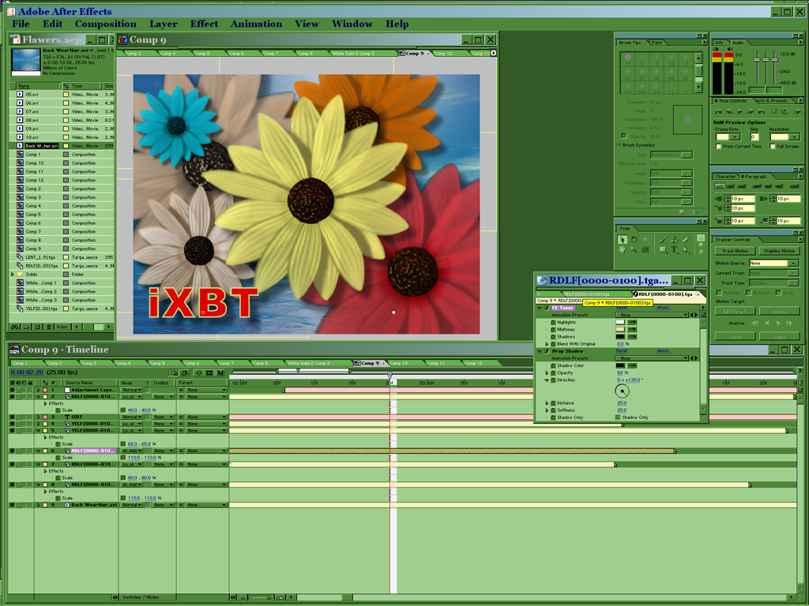Open the Composition menu
The image size is (809, 606).
point(105,24)
